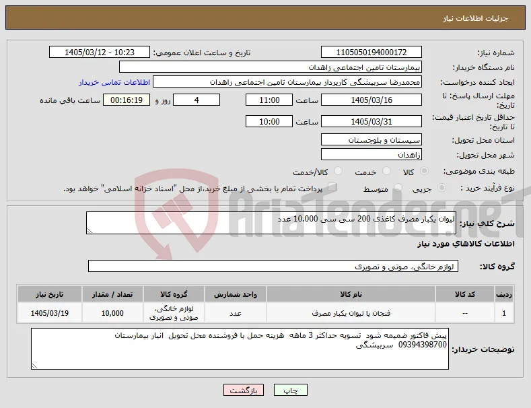
Task: Click the delivery city field زاهدان
Action: tap(371, 155)
